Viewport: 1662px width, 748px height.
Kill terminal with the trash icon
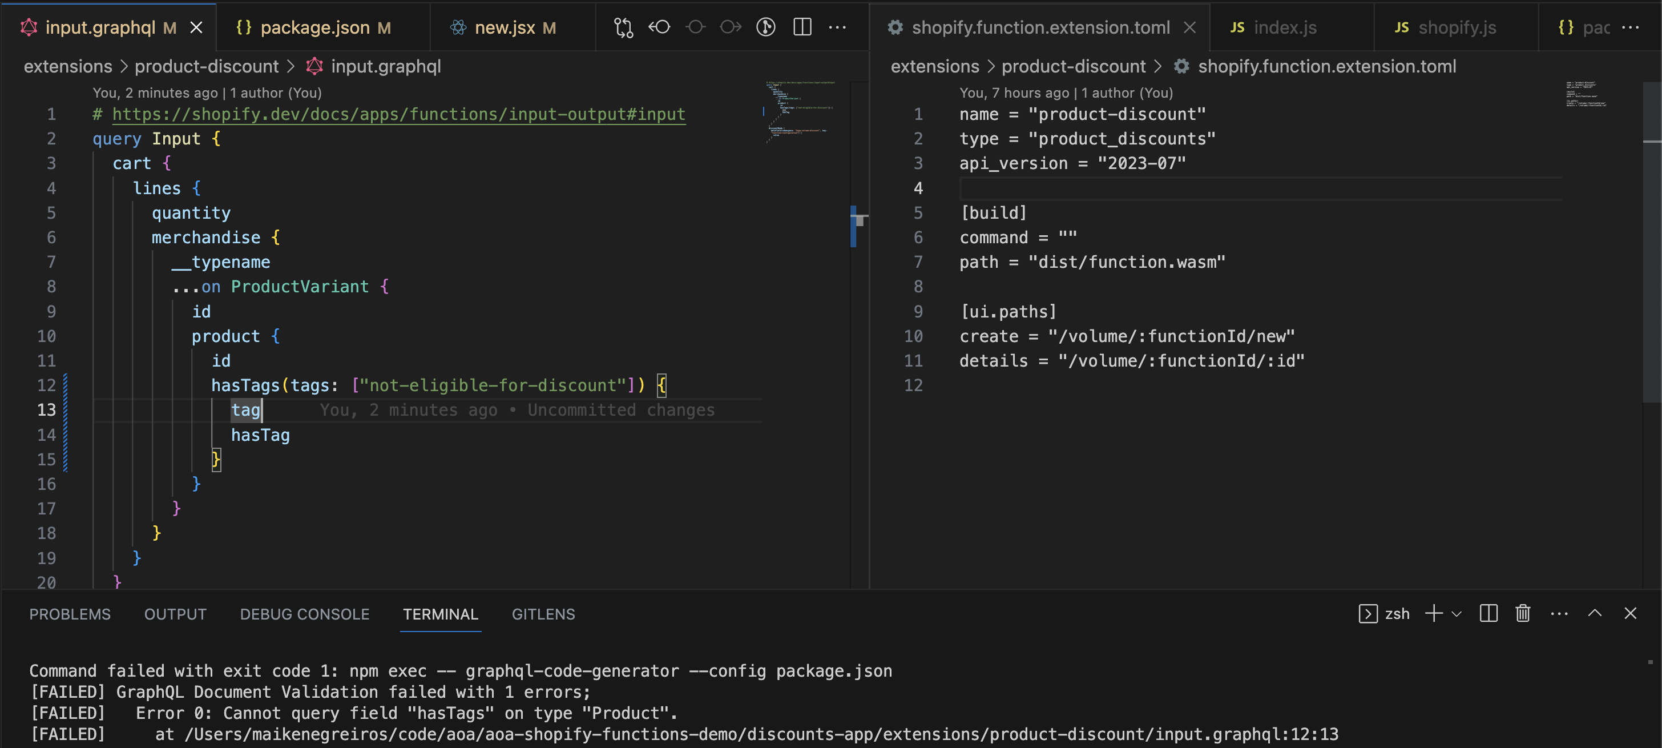(1523, 613)
